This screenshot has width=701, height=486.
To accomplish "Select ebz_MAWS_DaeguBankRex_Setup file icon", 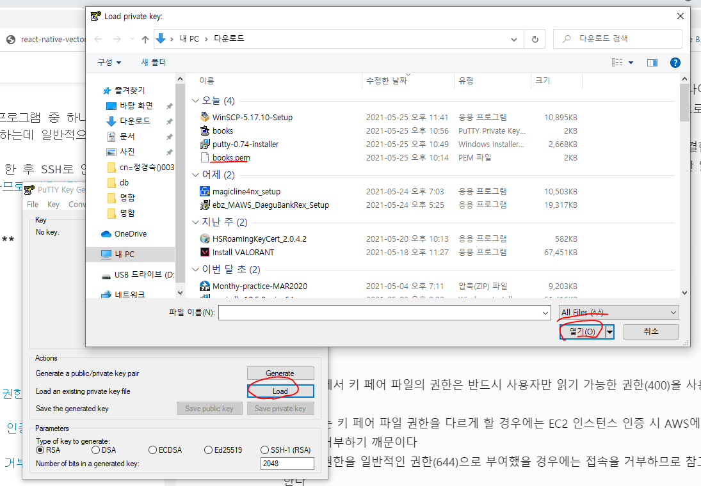I will click(205, 205).
